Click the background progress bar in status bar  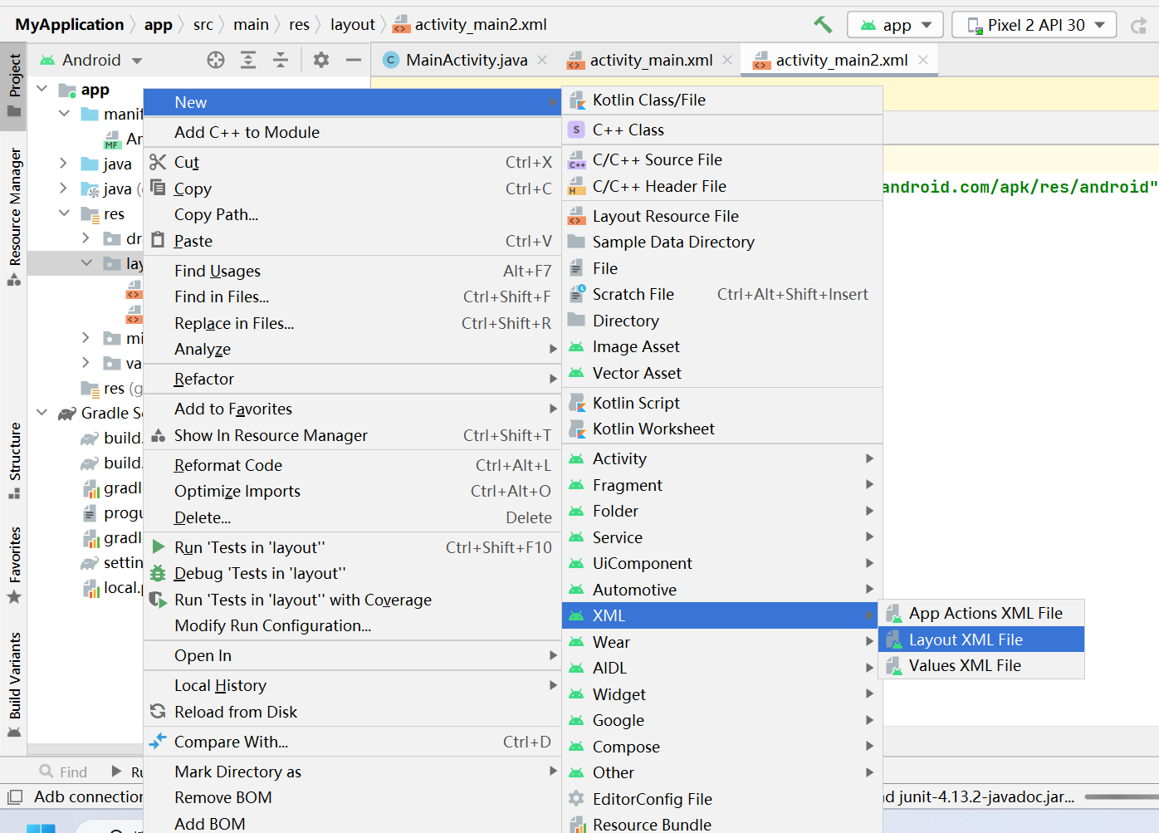[1121, 796]
